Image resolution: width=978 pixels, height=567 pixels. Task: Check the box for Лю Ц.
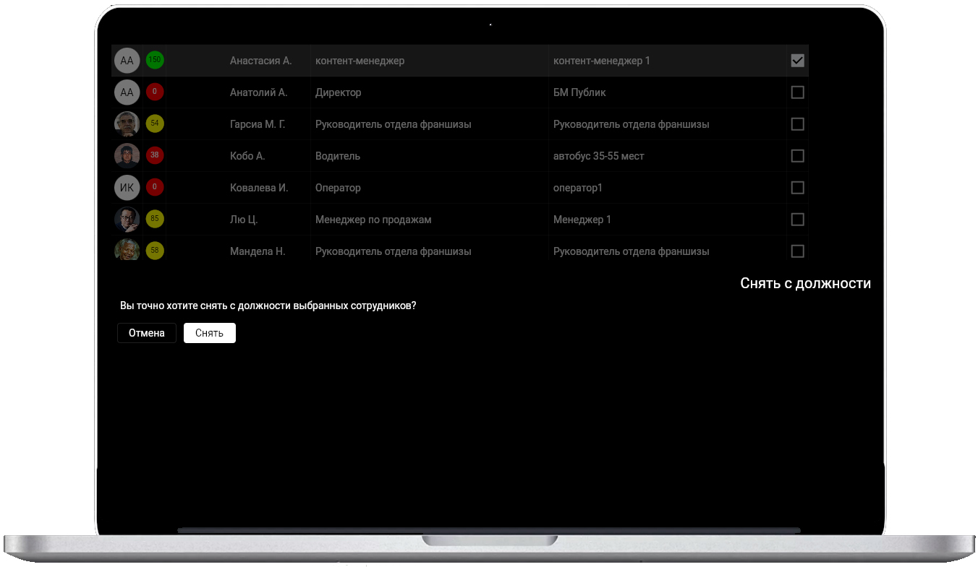797,220
